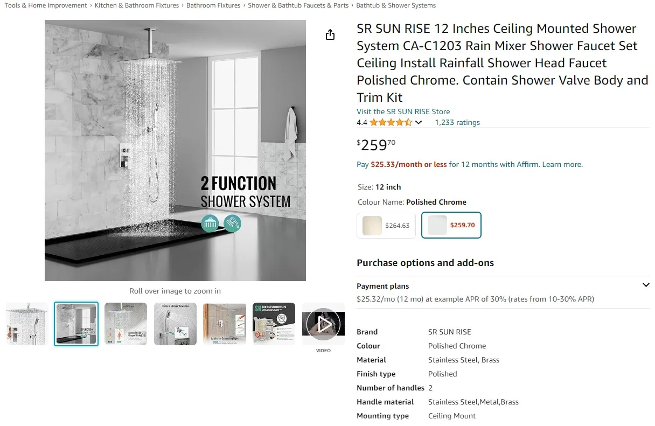Image resolution: width=655 pixels, height=426 pixels.
Task: Select the Polished Chrome $259.70 option
Action: point(451,225)
